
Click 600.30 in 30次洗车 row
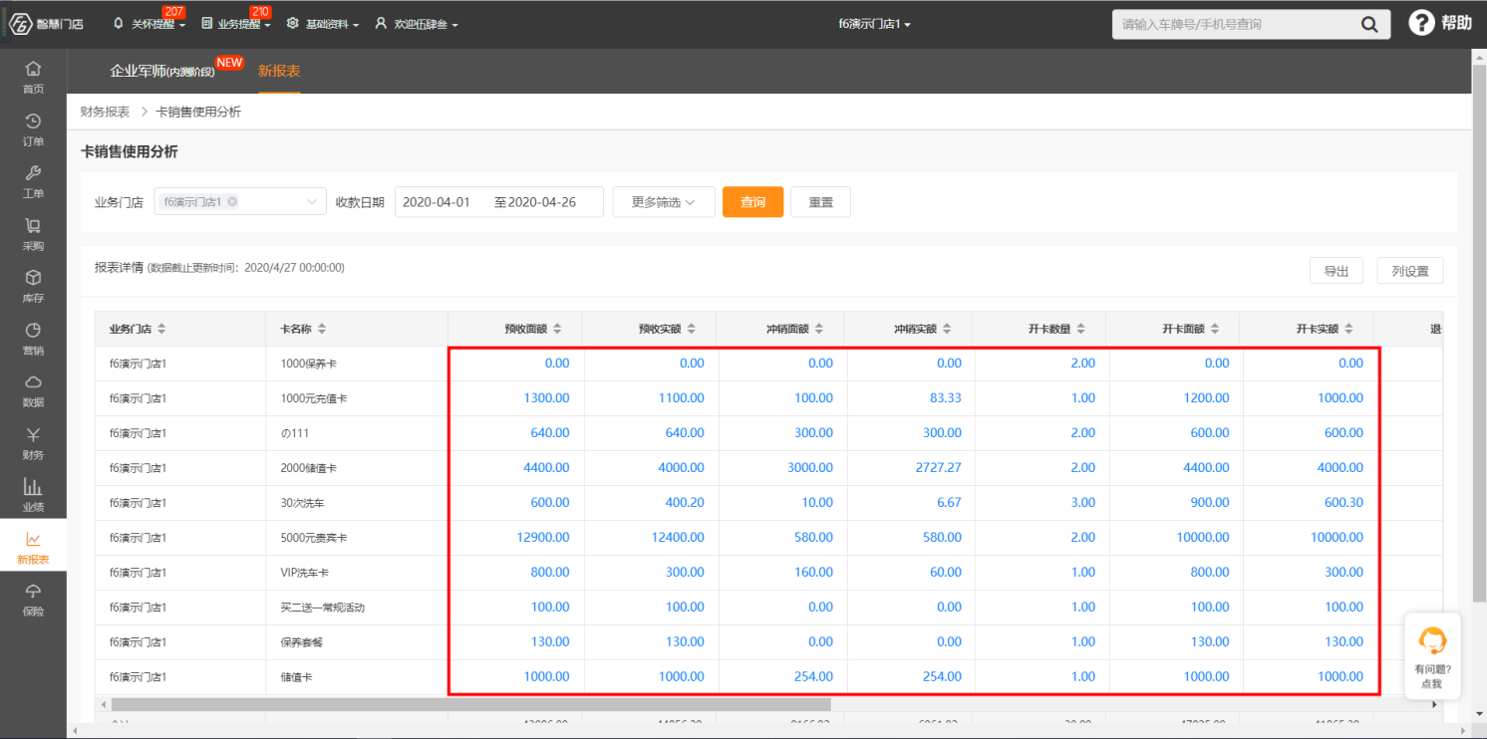click(x=1343, y=503)
